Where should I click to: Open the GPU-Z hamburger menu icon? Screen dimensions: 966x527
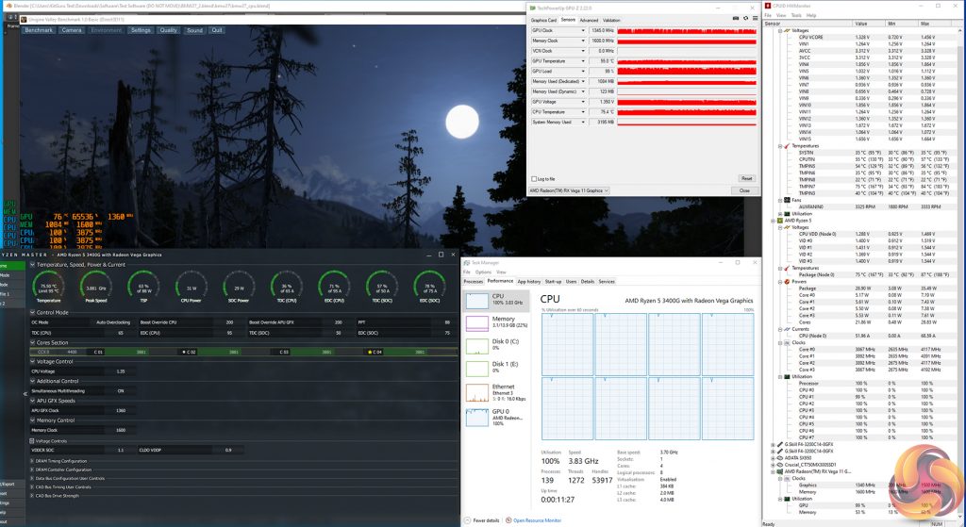click(x=753, y=19)
